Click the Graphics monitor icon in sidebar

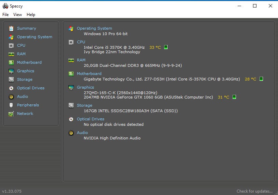[x=11, y=71]
